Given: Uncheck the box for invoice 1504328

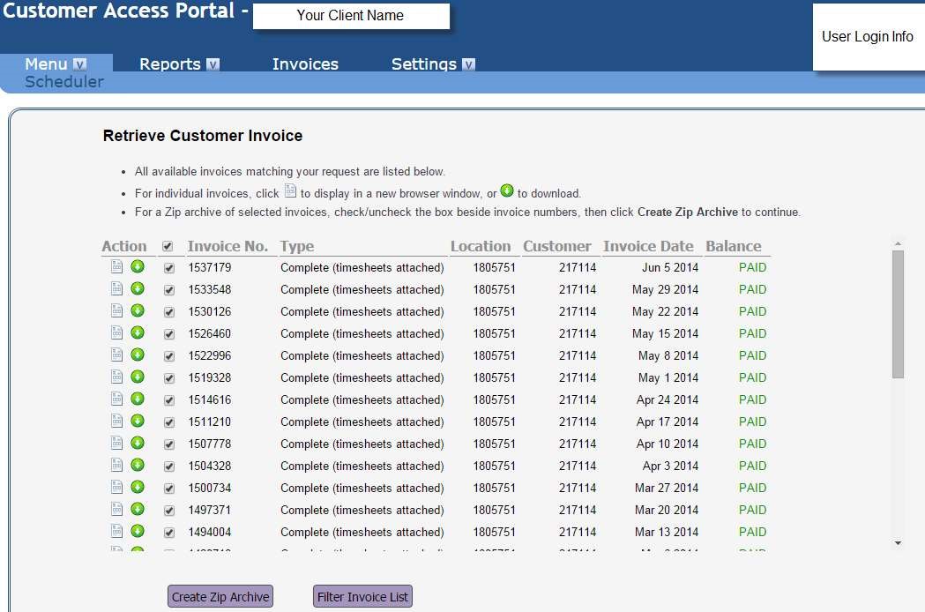Looking at the screenshot, I should tap(169, 466).
